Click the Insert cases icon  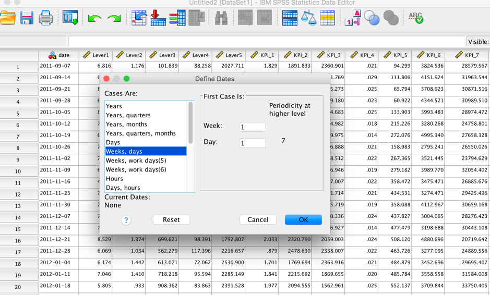[x=245, y=18]
